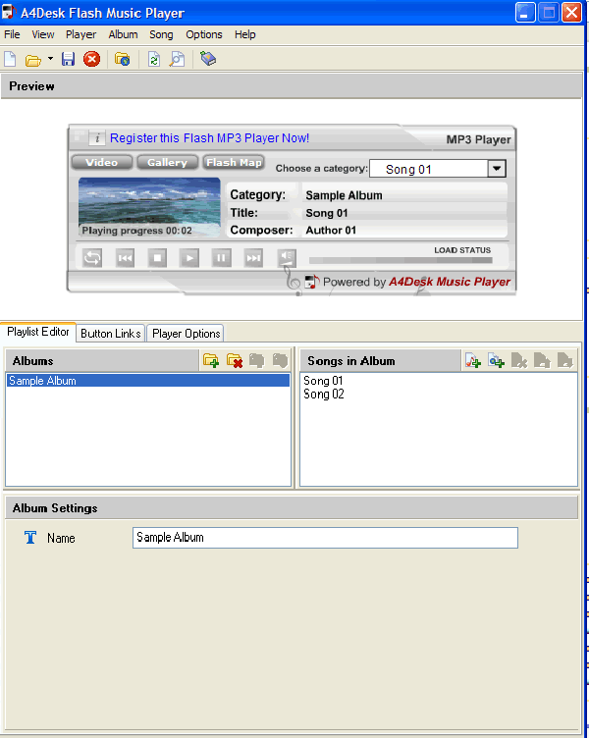Open the View menu

point(43,34)
